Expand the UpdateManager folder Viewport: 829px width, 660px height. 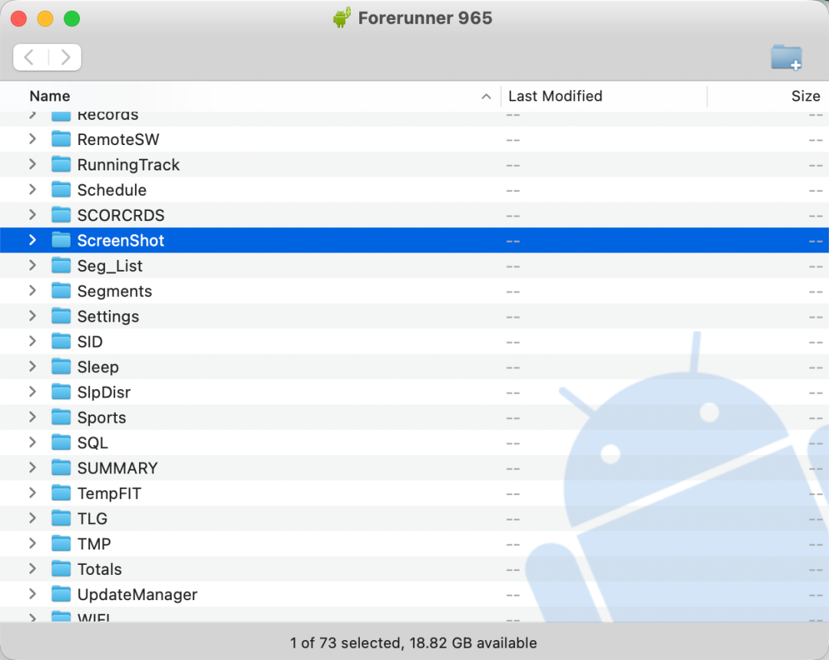33,594
